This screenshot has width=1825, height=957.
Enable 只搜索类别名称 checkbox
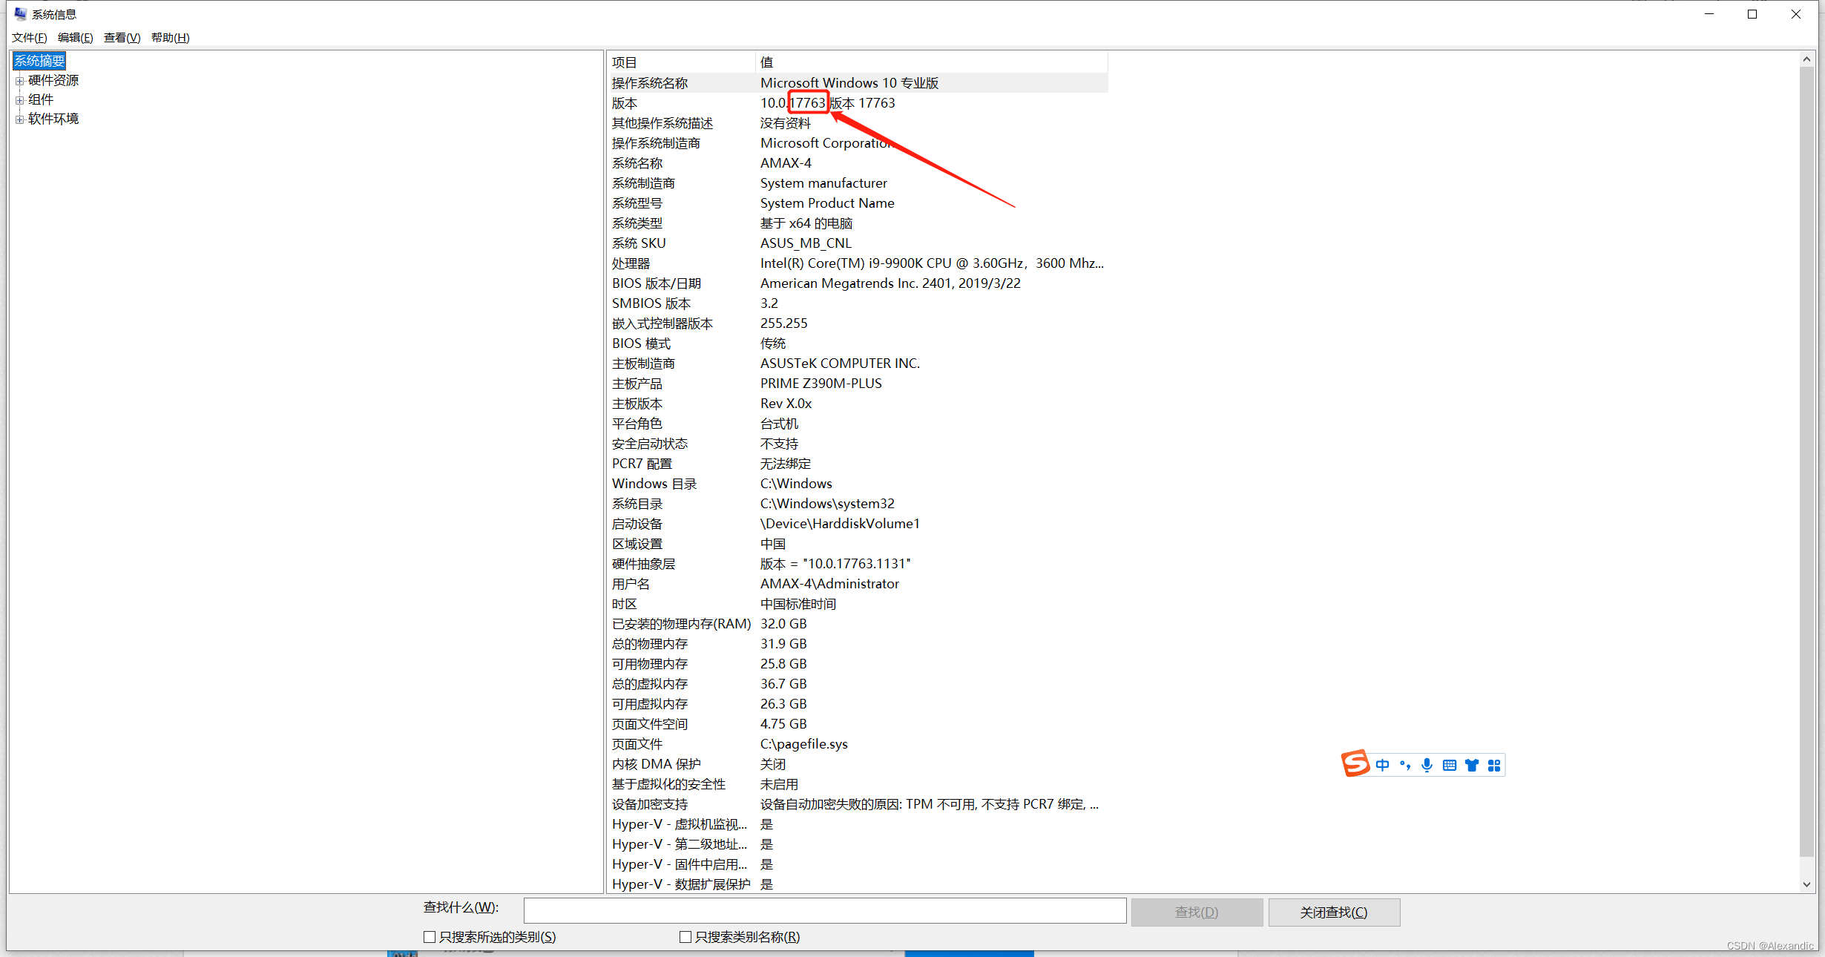[685, 937]
